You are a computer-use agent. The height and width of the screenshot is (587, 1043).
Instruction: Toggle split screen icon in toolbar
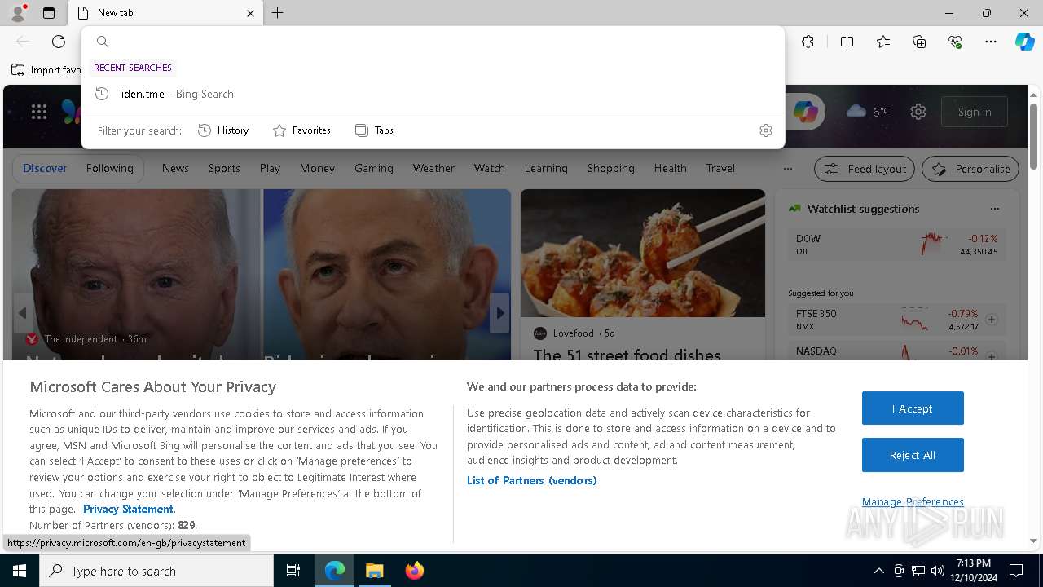847,42
